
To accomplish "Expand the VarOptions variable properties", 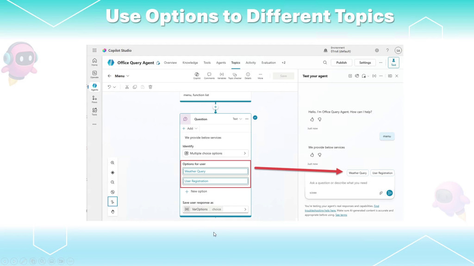I will (215, 209).
